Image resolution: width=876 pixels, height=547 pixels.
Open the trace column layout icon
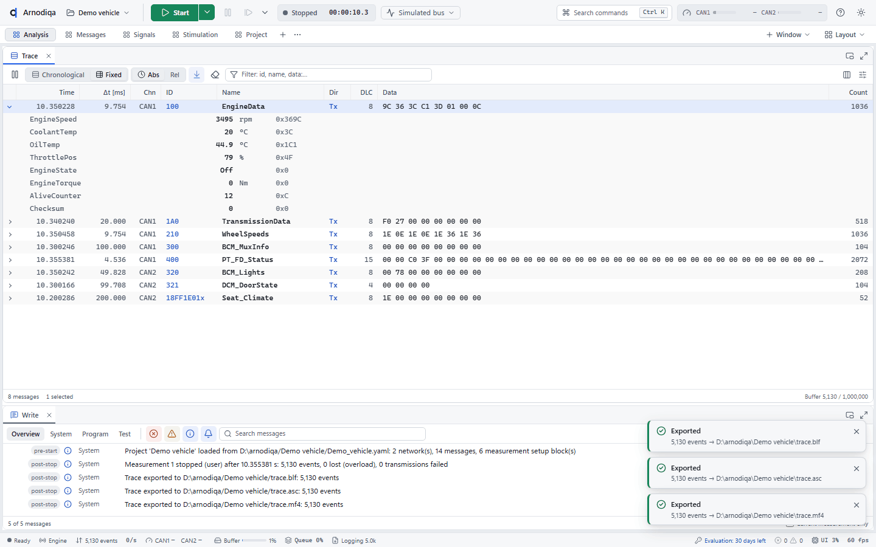click(847, 75)
